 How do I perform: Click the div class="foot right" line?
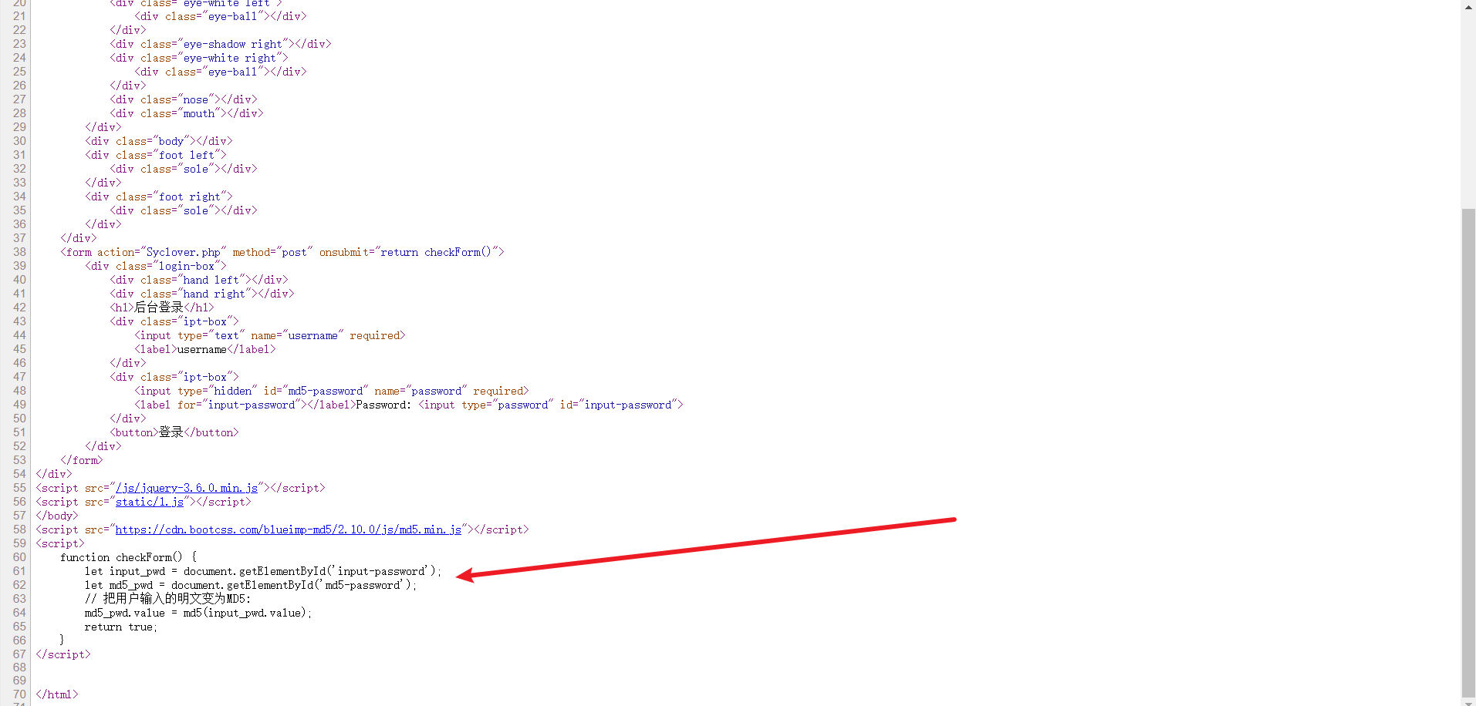click(x=159, y=197)
